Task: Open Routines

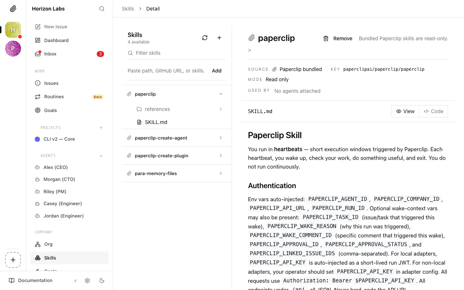Action: pos(69,97)
